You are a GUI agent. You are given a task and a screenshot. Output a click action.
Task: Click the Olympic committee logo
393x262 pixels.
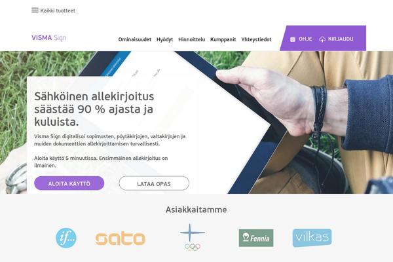click(193, 237)
